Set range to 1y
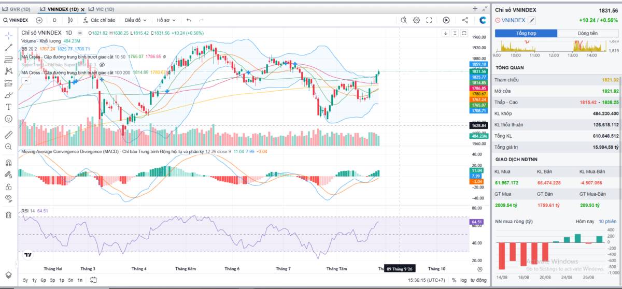Screen dimensions: 622x289 pos(34,280)
